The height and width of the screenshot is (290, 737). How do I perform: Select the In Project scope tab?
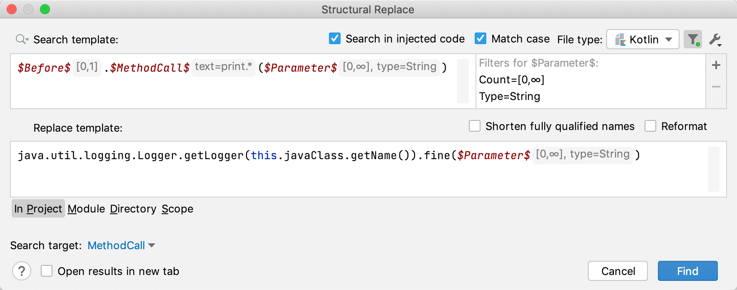click(x=38, y=208)
